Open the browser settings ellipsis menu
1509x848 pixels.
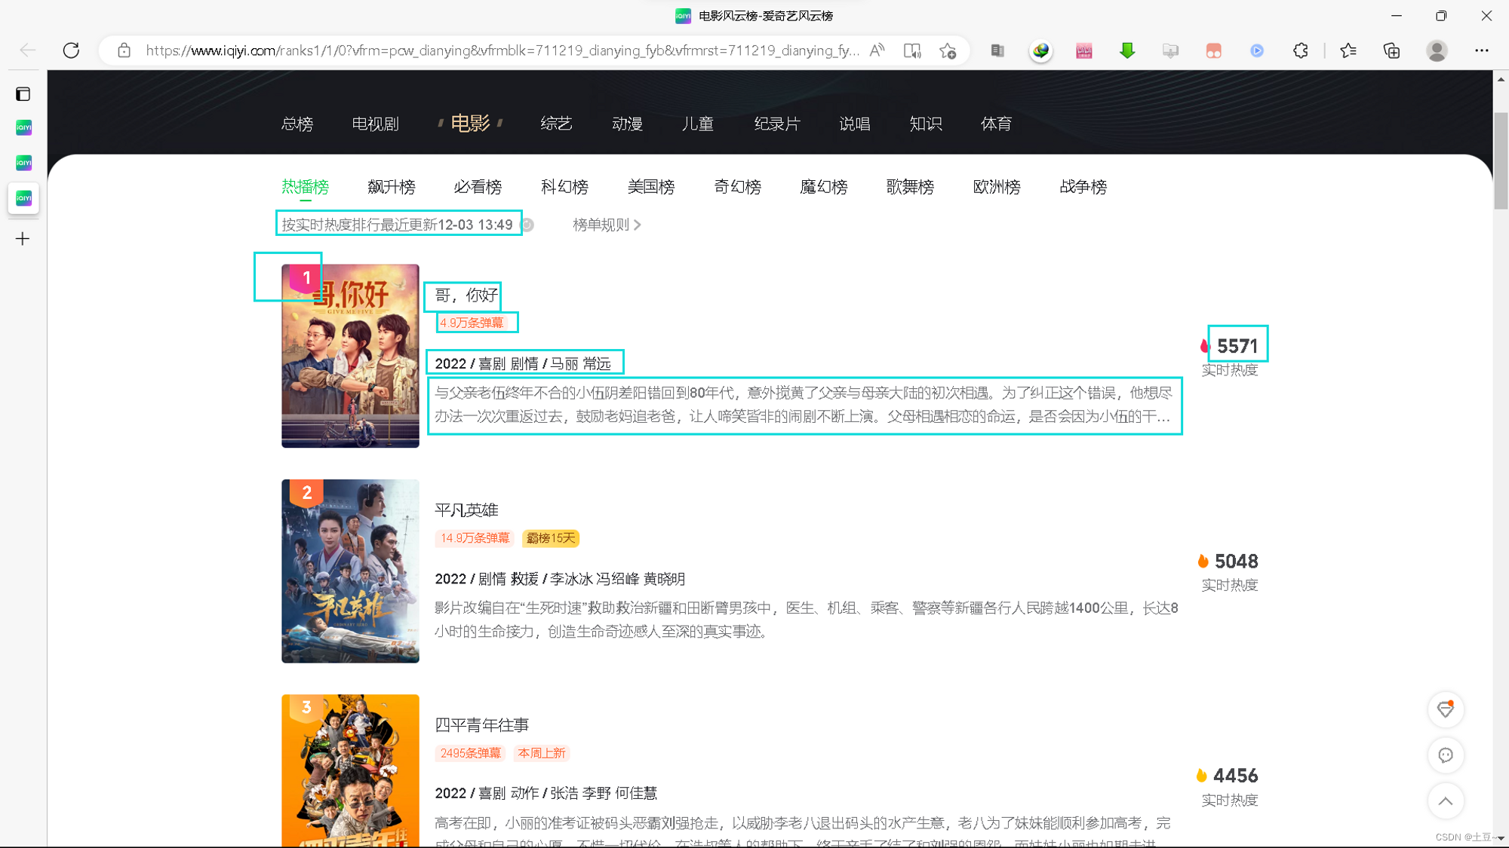1481,51
